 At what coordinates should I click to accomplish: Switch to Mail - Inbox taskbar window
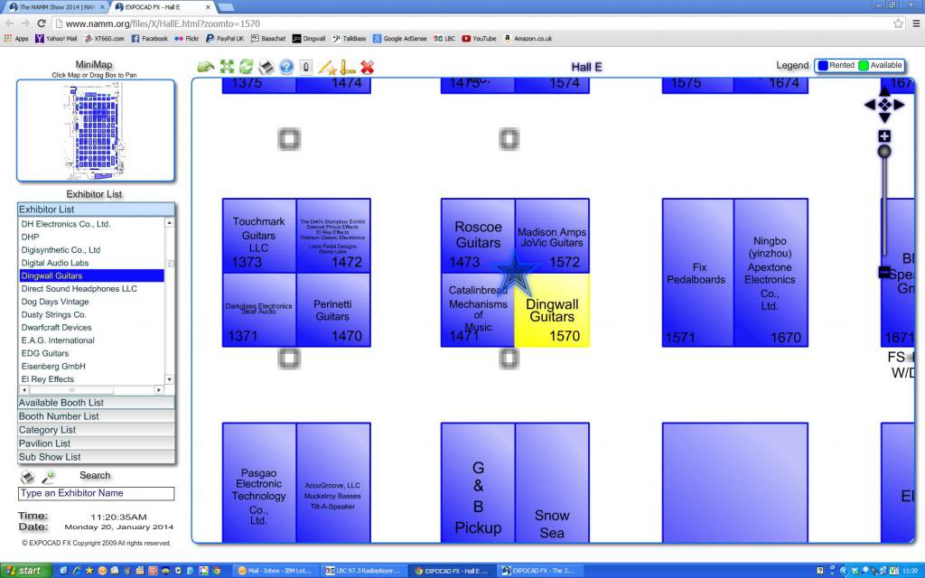(275, 571)
